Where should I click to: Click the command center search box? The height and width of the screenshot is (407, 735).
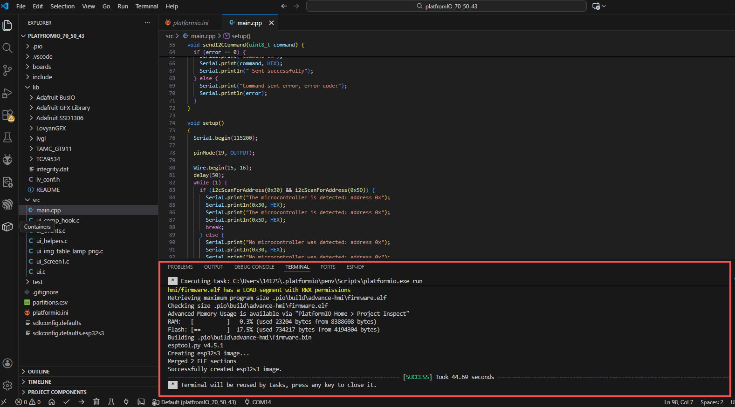pos(446,6)
